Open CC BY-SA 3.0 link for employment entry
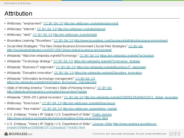 pyautogui.click(x=53, y=24)
